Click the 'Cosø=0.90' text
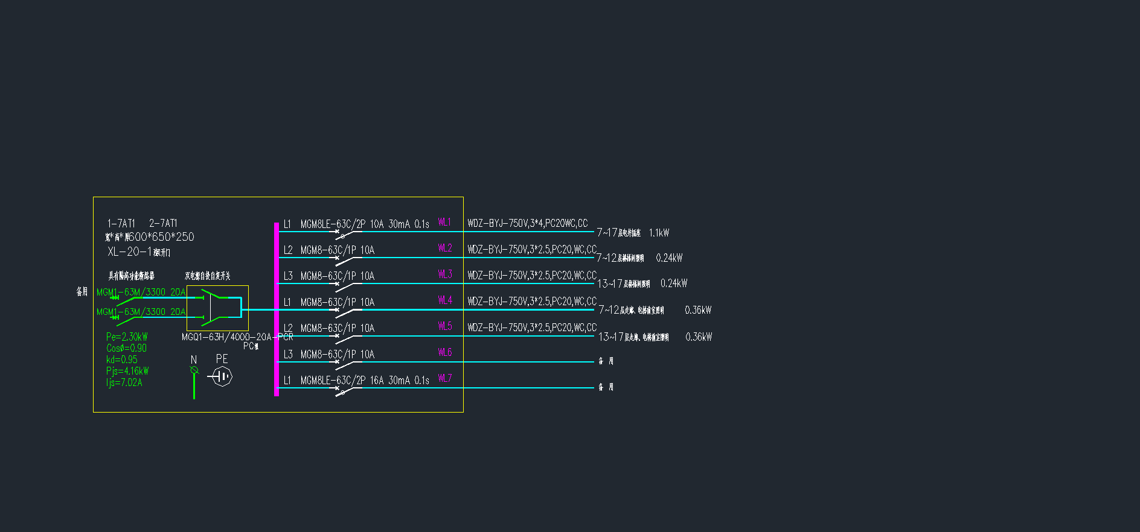The image size is (1140, 532). pos(126,348)
